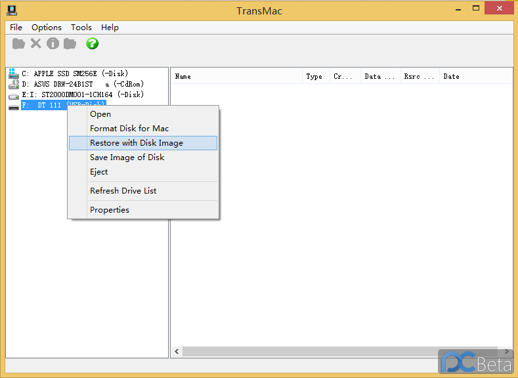Choose Format Disk for Mac
This screenshot has height=378, width=518.
(x=129, y=129)
